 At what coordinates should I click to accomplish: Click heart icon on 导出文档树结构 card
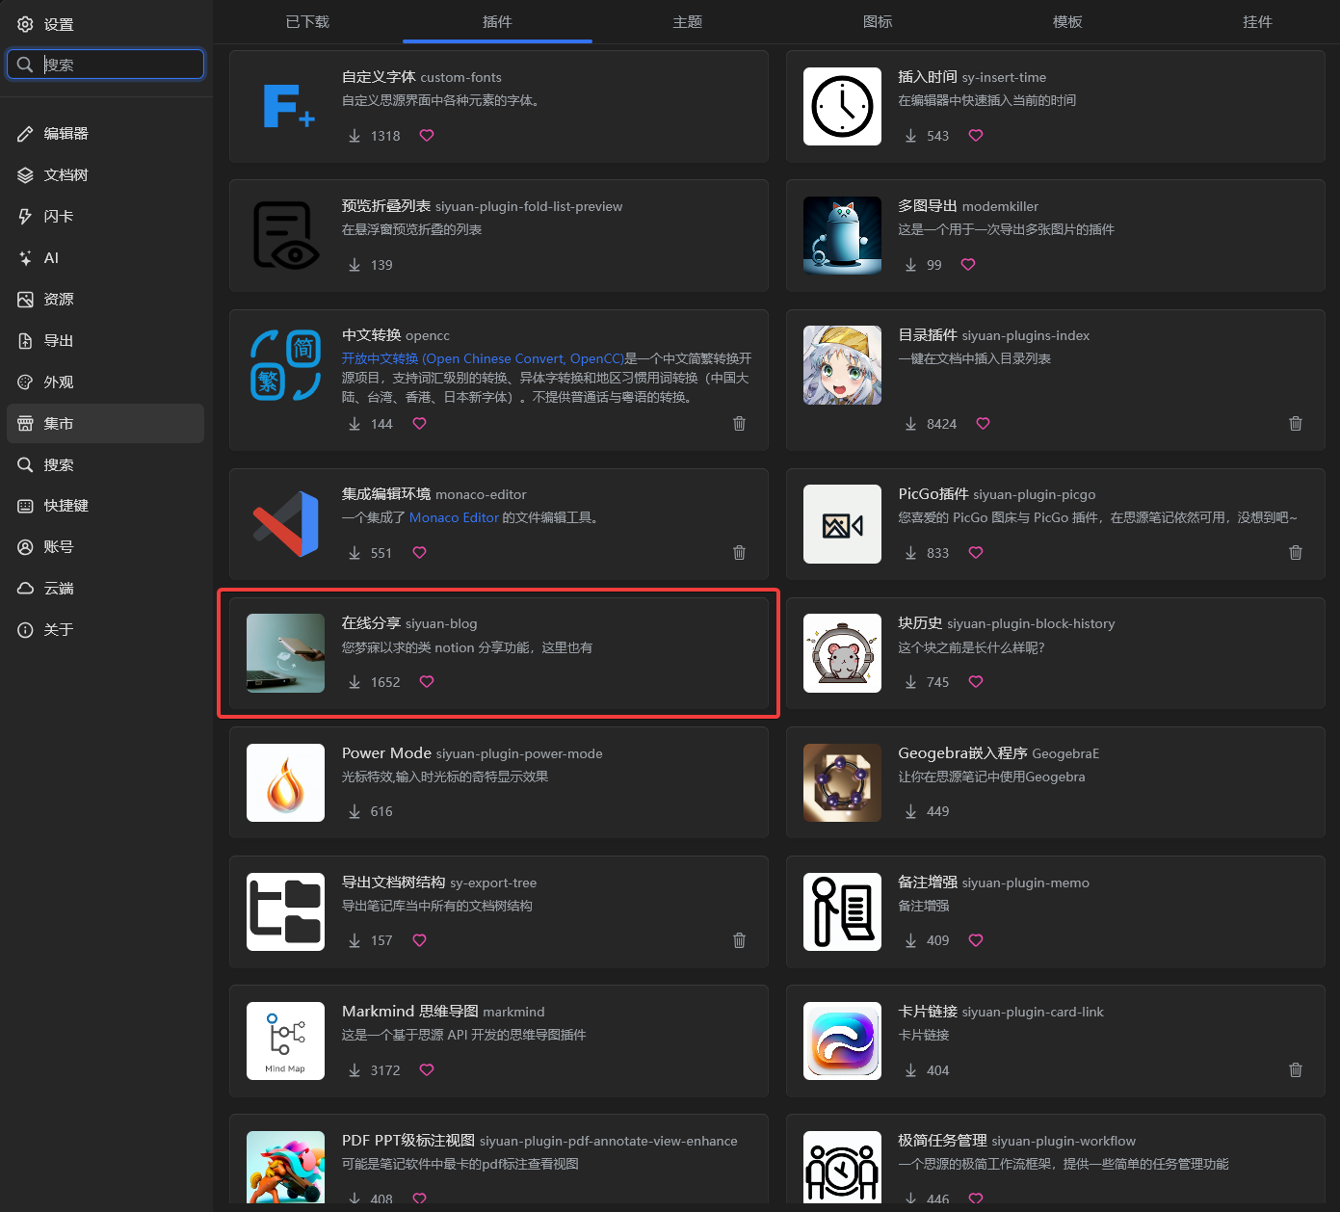(x=419, y=940)
